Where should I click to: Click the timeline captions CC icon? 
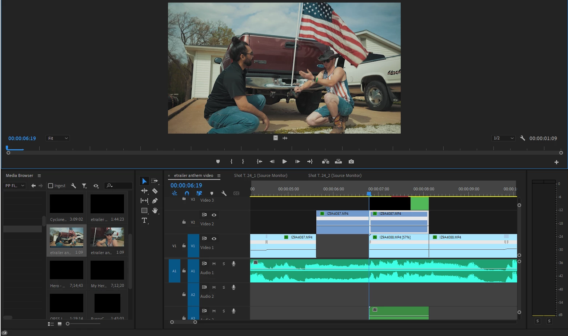pos(236,193)
